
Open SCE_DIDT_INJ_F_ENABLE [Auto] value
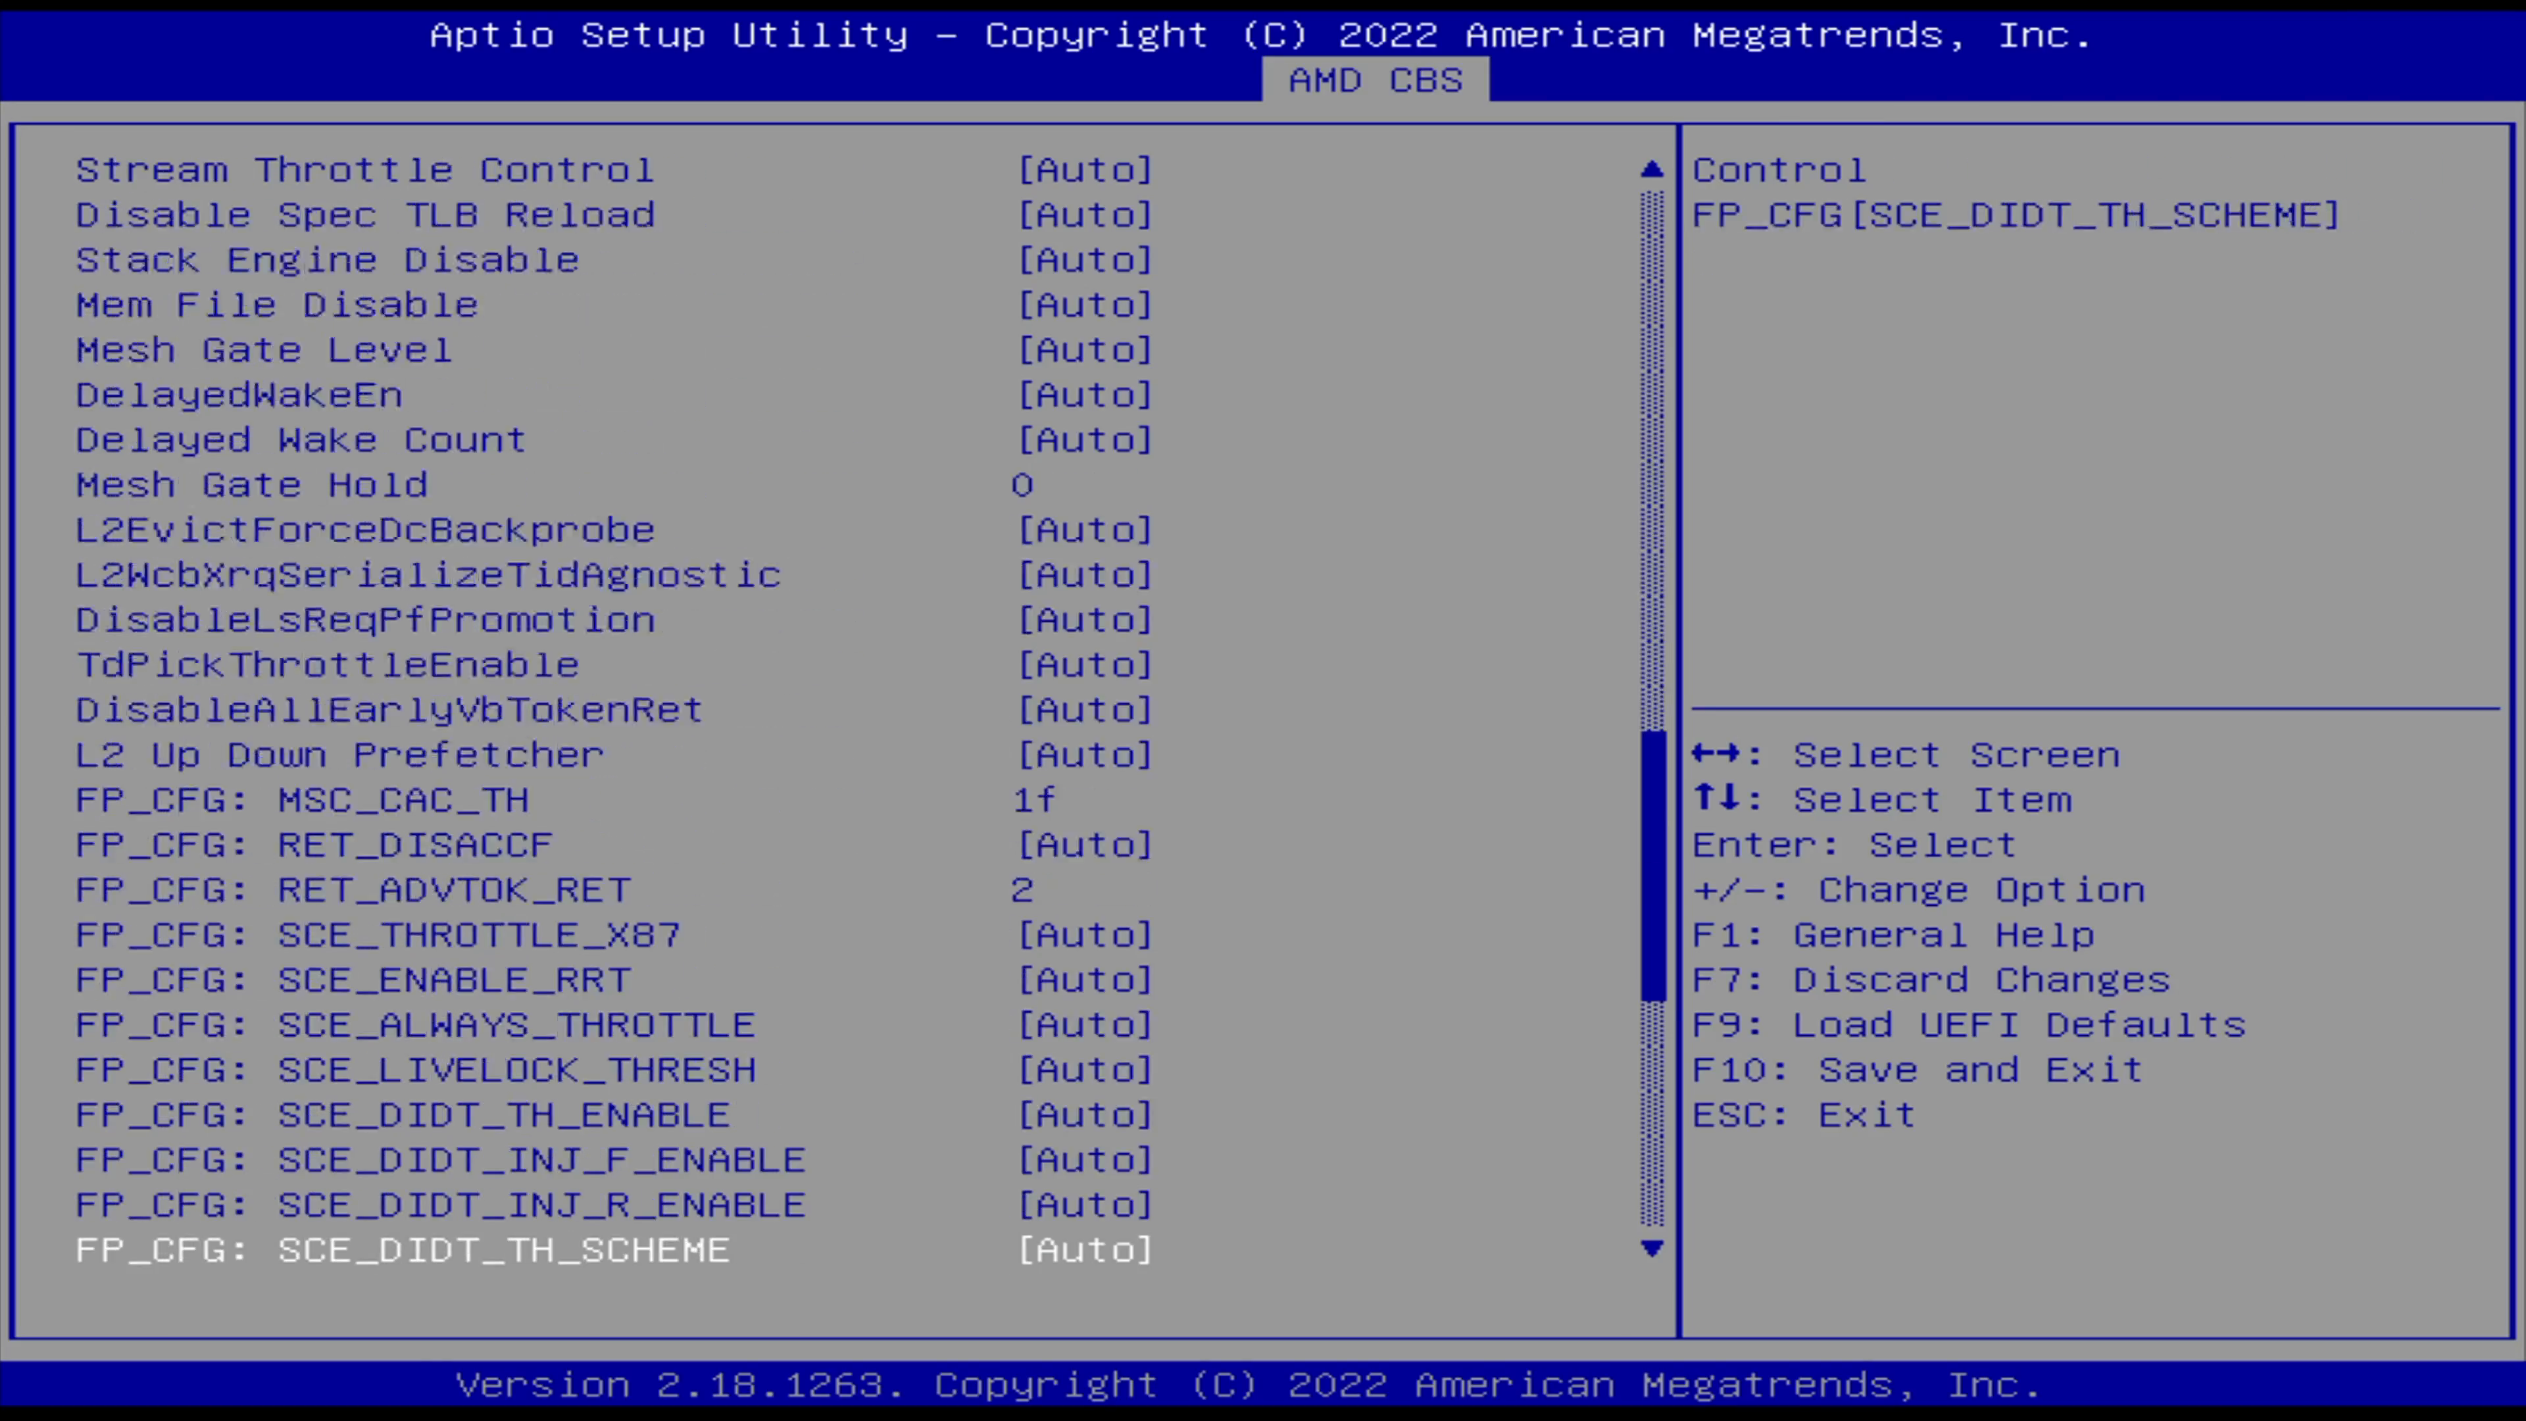[1085, 1162]
